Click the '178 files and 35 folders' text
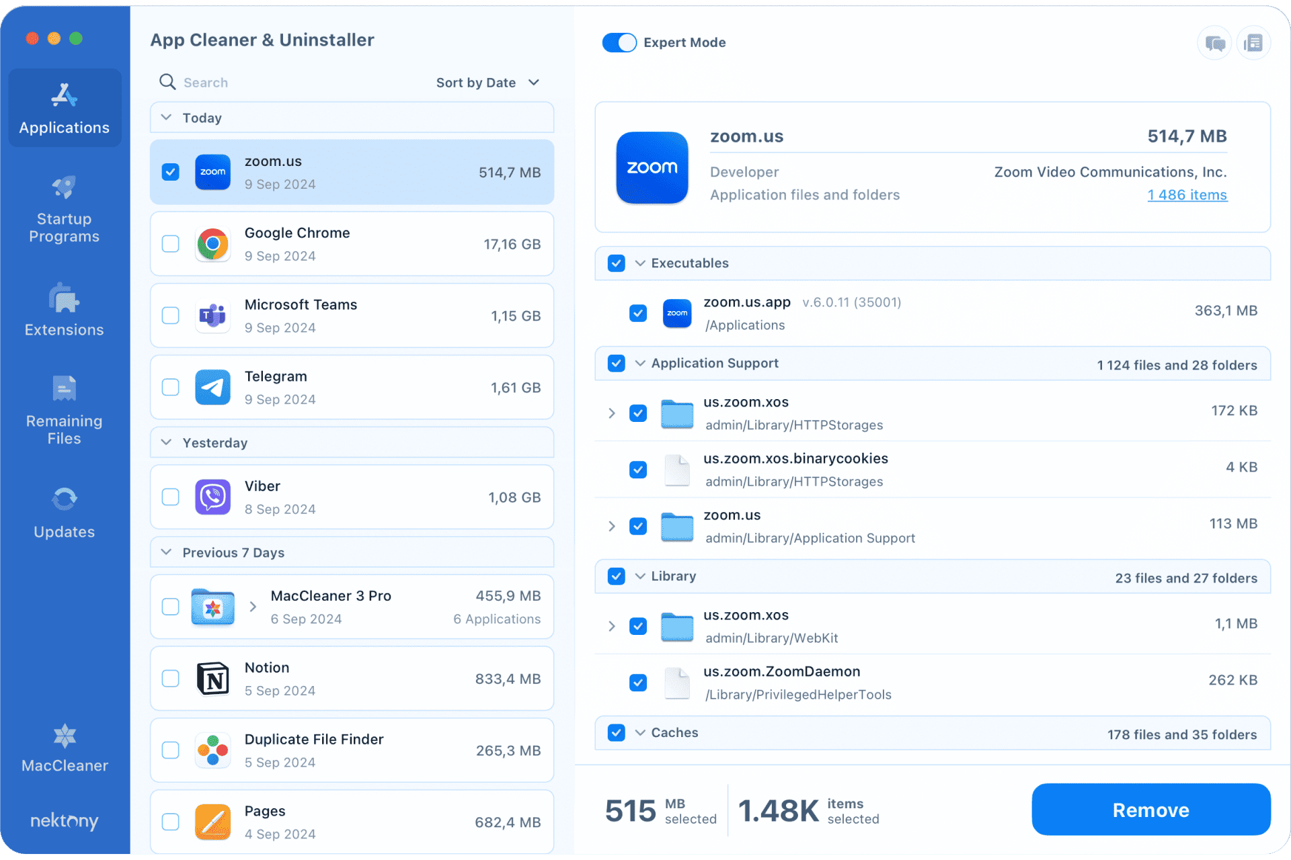The image size is (1291, 860). click(1182, 734)
